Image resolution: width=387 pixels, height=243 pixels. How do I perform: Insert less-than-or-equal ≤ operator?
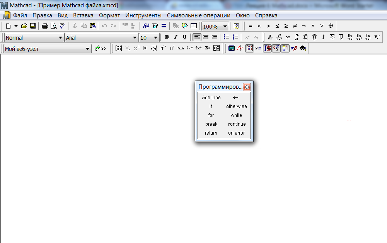point(277,26)
